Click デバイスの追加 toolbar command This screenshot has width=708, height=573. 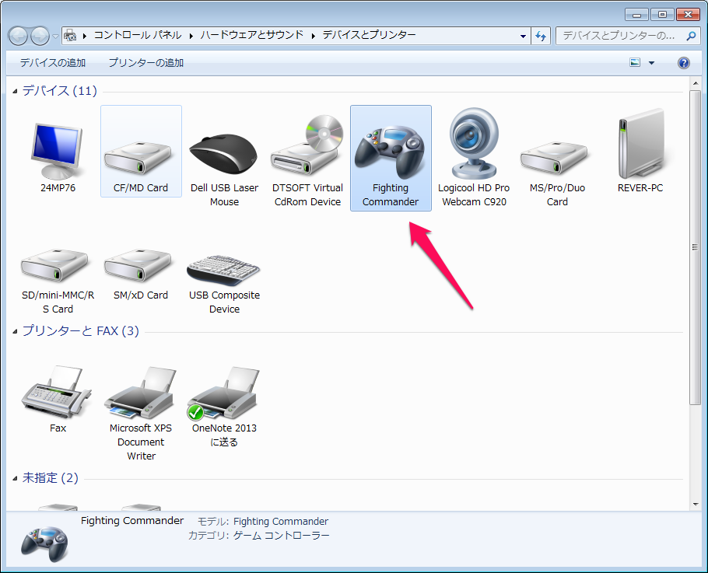[x=53, y=63]
